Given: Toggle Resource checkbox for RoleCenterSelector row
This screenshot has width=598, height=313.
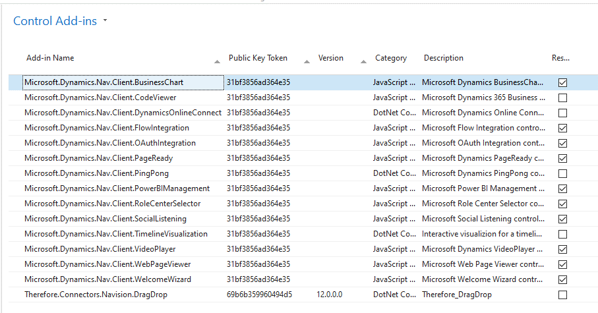Looking at the screenshot, I should (562, 204).
